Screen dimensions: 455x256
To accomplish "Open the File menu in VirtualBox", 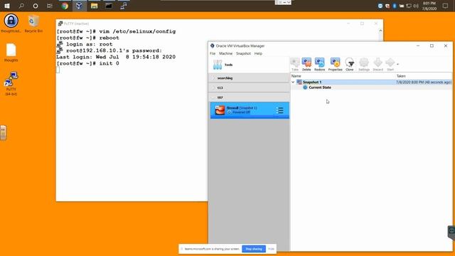I will tap(213, 53).
